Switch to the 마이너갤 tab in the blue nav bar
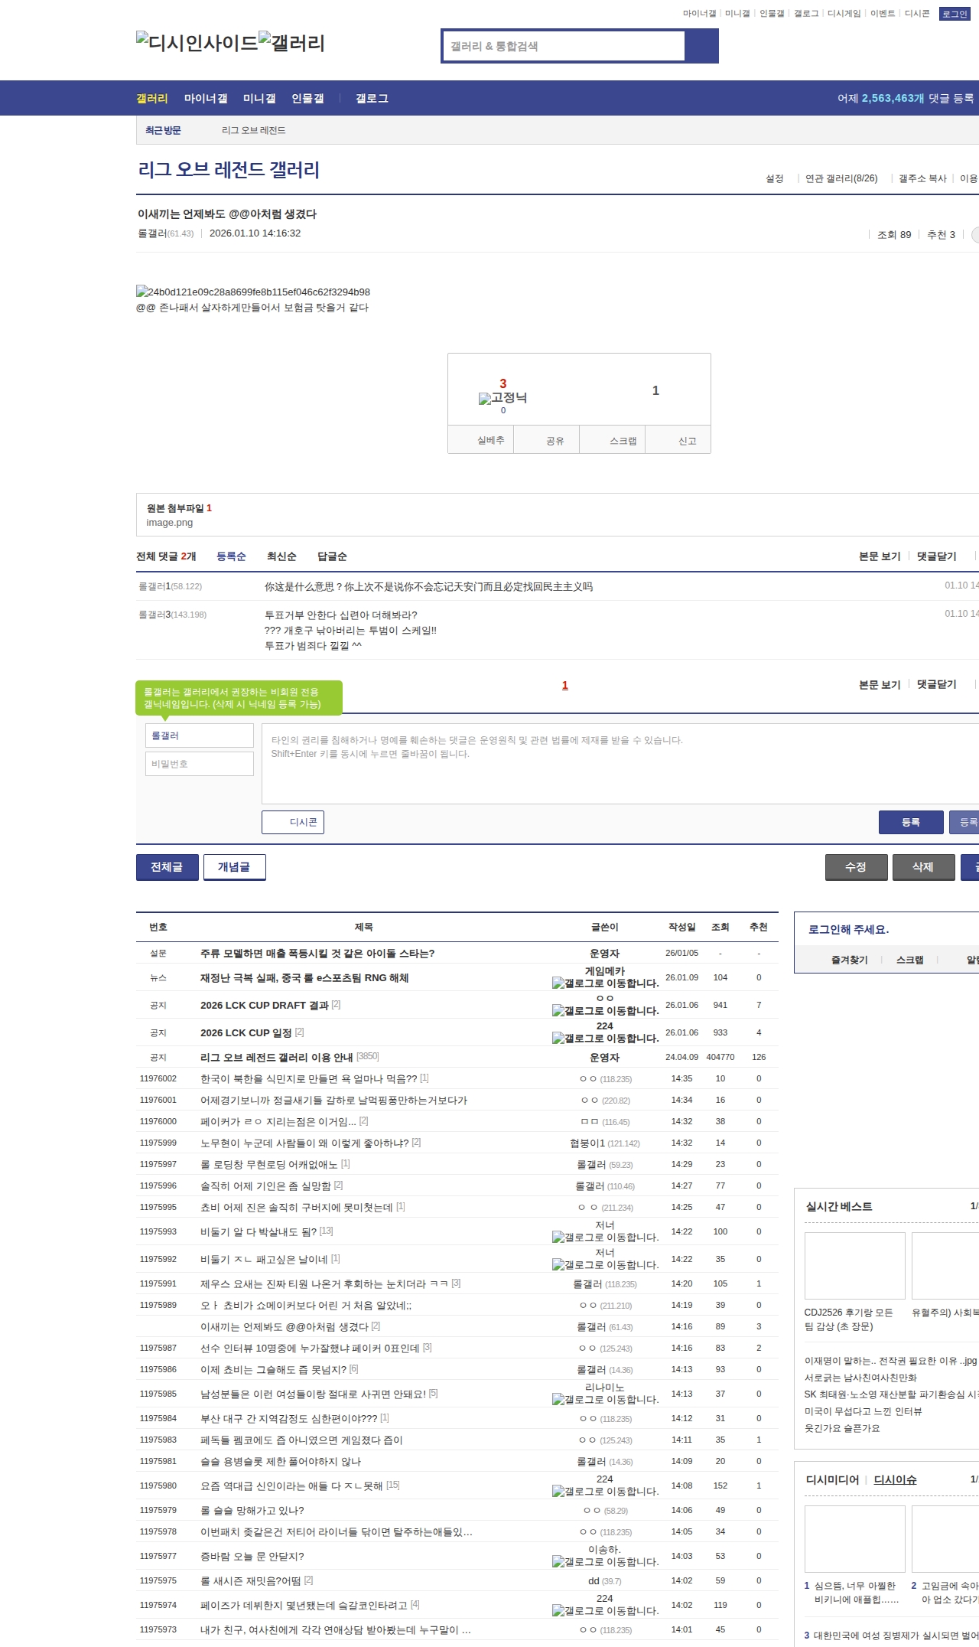Viewport: 979px width, 1647px height. pyautogui.click(x=206, y=99)
